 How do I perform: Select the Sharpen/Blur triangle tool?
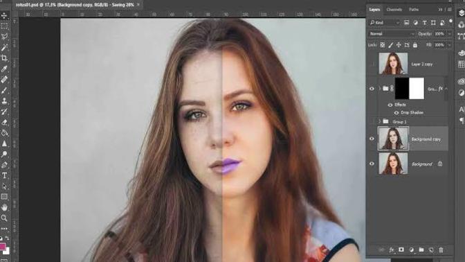4,143
